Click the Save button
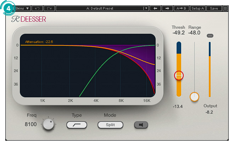Viewport: 234px width, 146px height. (x=214, y=9)
